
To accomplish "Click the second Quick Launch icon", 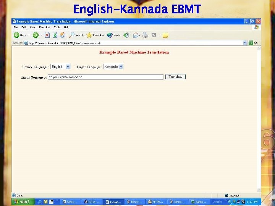I will pos(45,202).
